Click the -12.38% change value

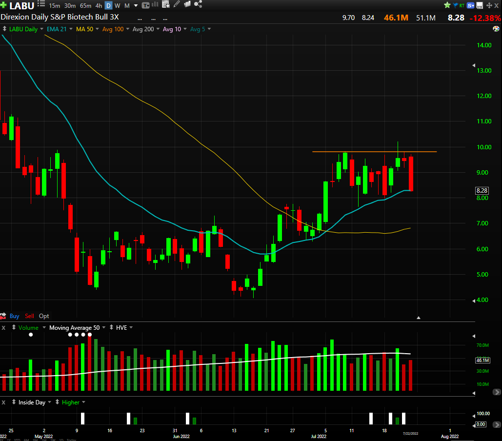(485, 18)
